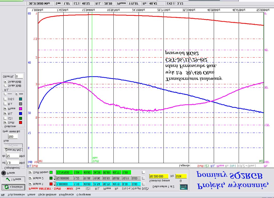Viewport: 274px width, 198px height.
Task: Open the Opcje śledzenia menu
Action: pos(47,194)
